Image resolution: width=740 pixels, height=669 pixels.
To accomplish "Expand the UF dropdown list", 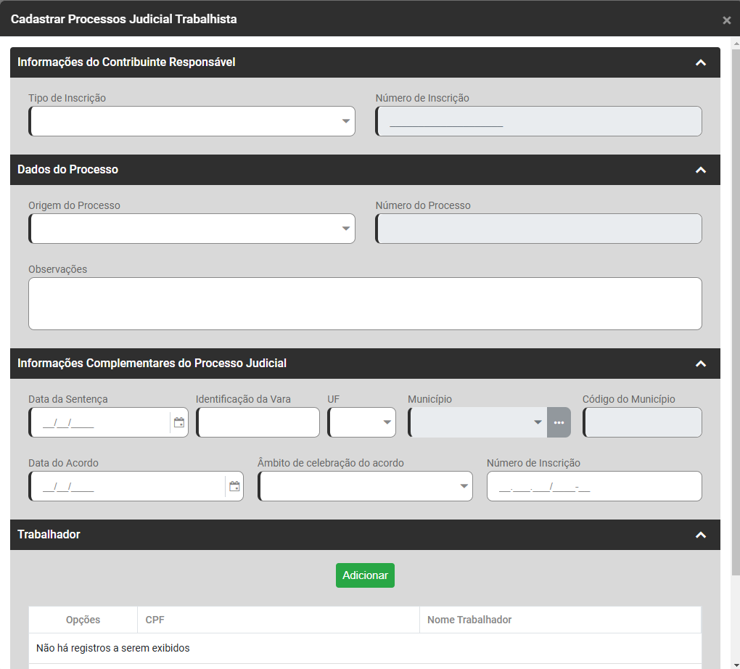I will point(362,422).
